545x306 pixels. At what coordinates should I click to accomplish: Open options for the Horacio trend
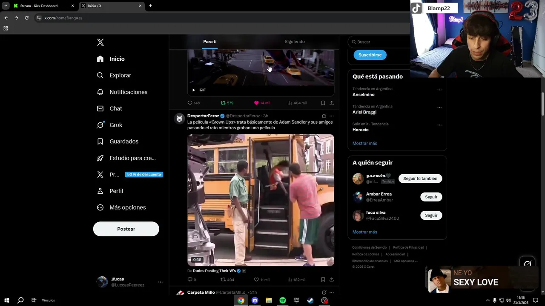coord(439,125)
